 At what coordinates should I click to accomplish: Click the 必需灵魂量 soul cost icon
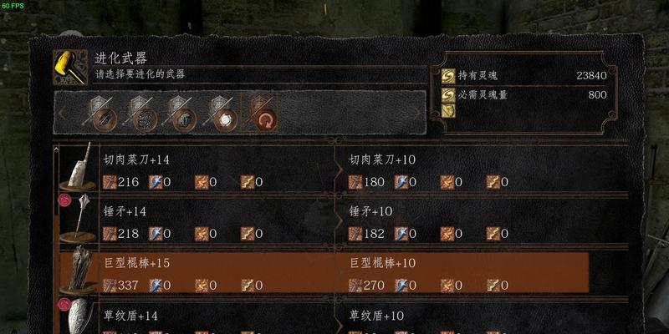(x=448, y=94)
